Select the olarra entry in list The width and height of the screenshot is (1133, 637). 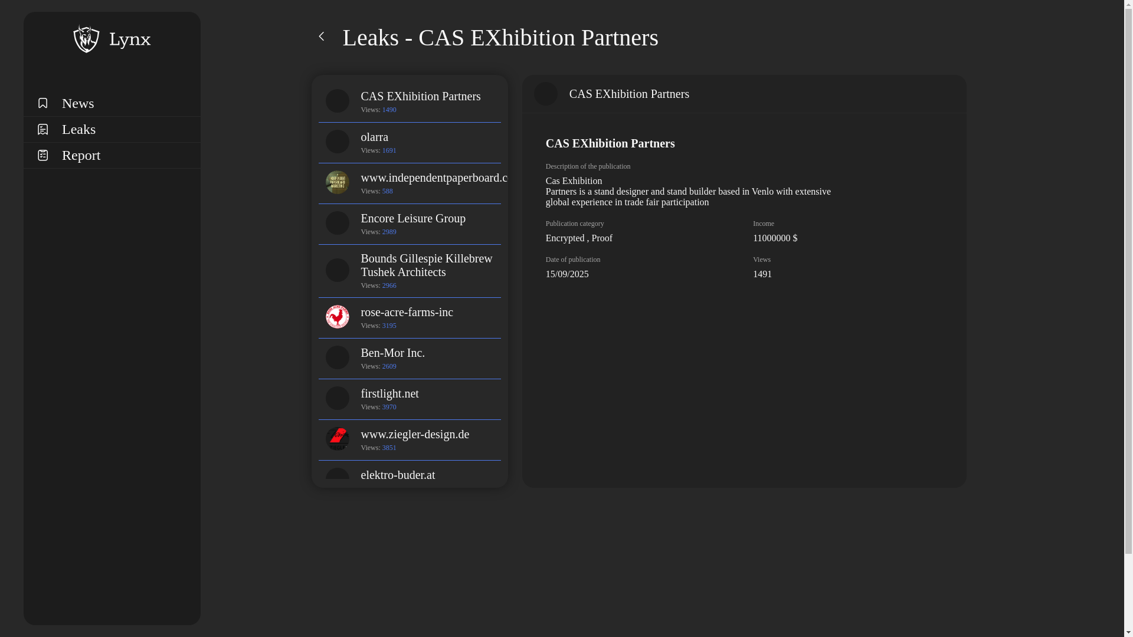click(375, 137)
